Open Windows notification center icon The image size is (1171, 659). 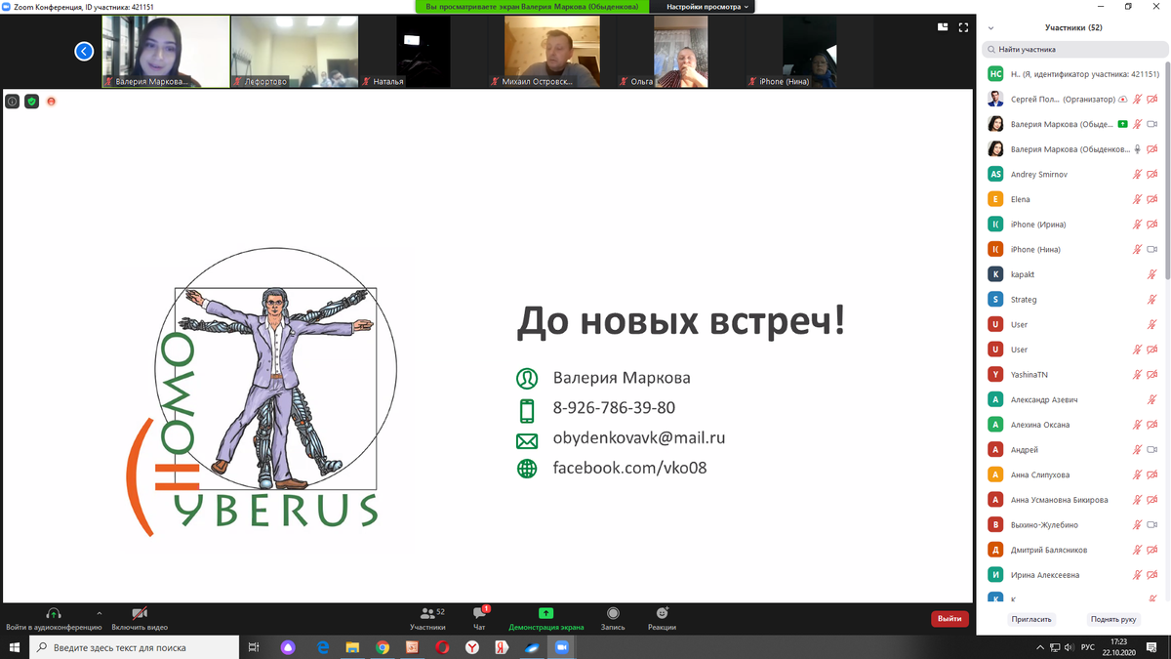pos(1153,647)
